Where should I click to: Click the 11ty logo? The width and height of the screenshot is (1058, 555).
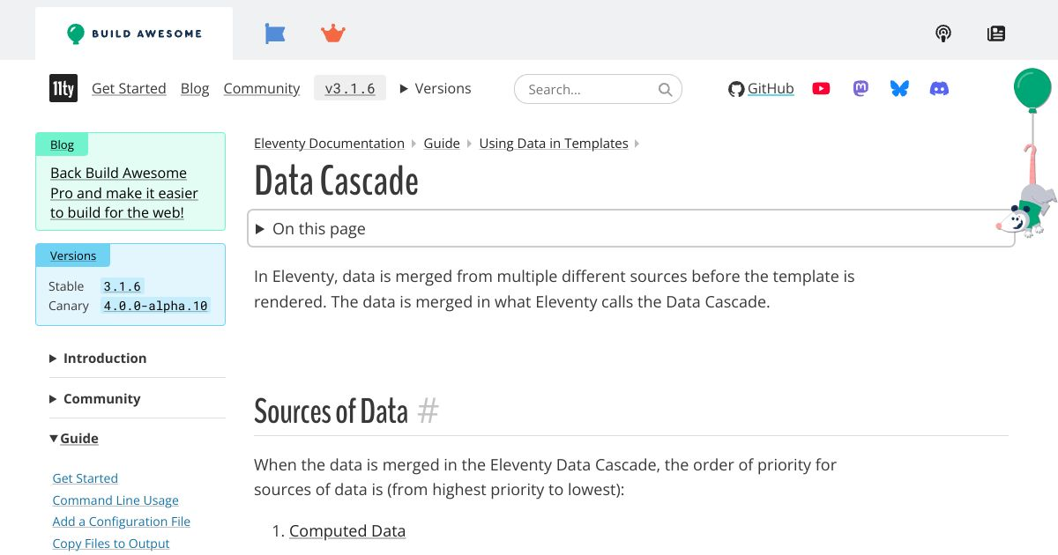pos(63,88)
